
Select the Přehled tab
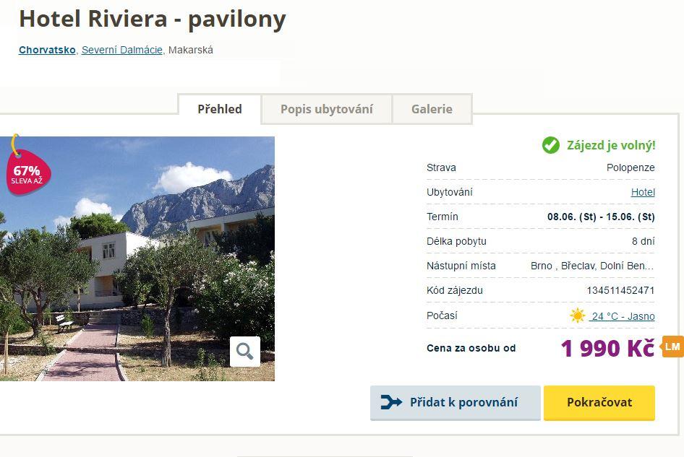point(220,109)
